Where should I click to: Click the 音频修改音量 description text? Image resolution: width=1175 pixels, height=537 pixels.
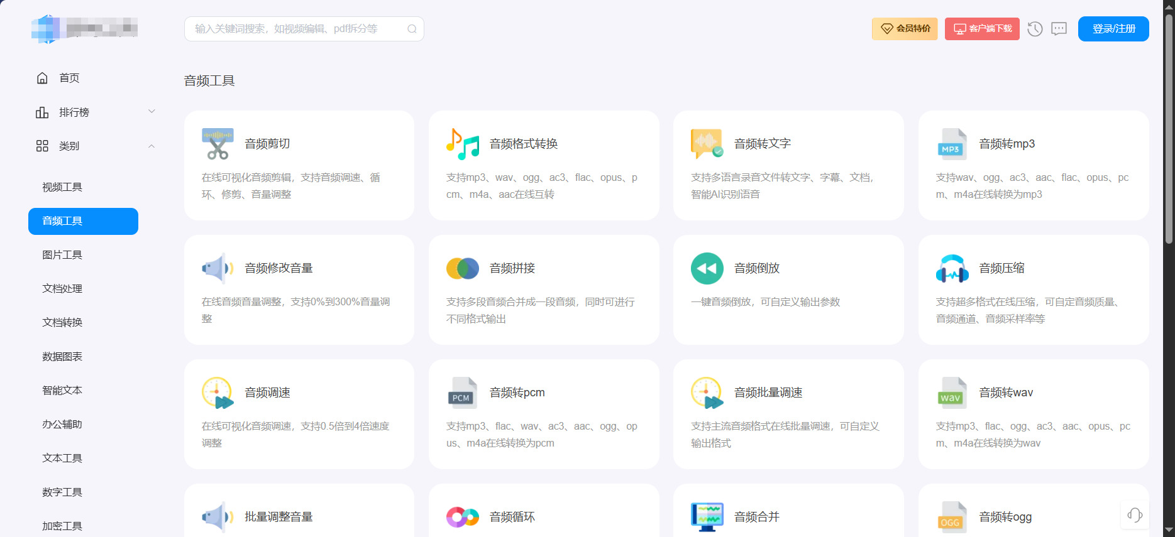click(296, 310)
